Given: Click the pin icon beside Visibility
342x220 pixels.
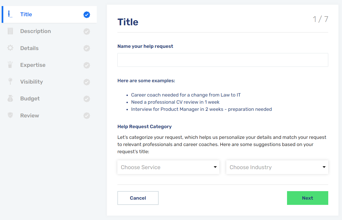Looking at the screenshot, I should (x=10, y=82).
